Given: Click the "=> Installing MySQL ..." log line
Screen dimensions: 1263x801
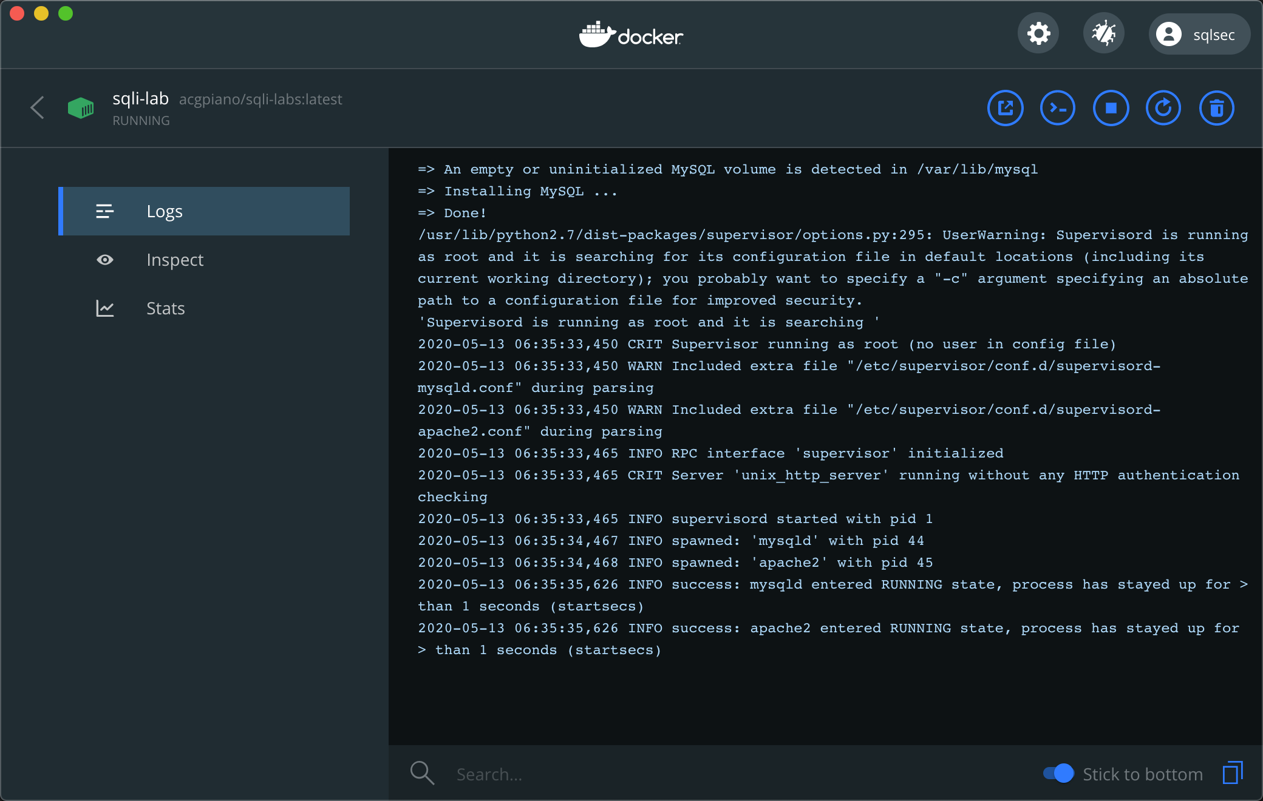Looking at the screenshot, I should point(517,191).
